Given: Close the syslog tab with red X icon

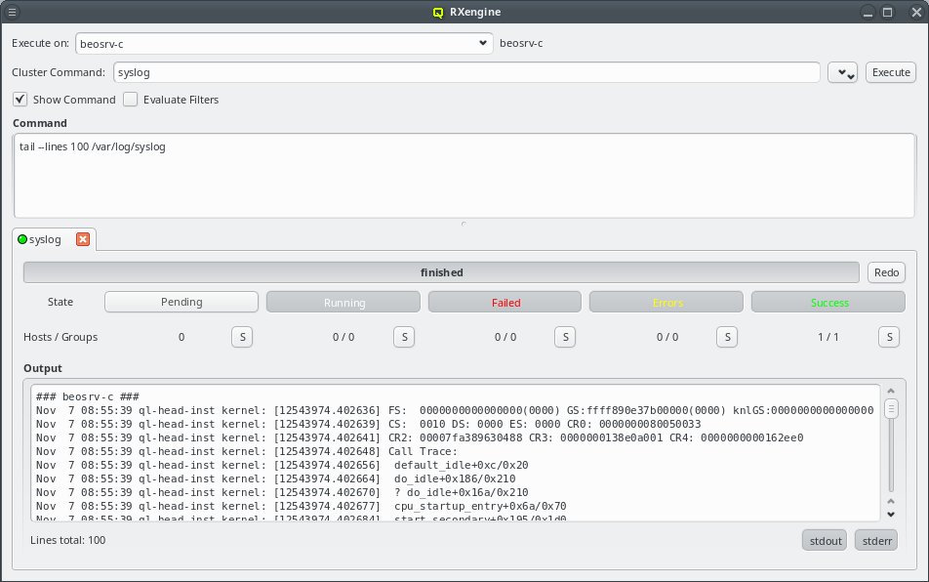Looking at the screenshot, I should point(83,239).
